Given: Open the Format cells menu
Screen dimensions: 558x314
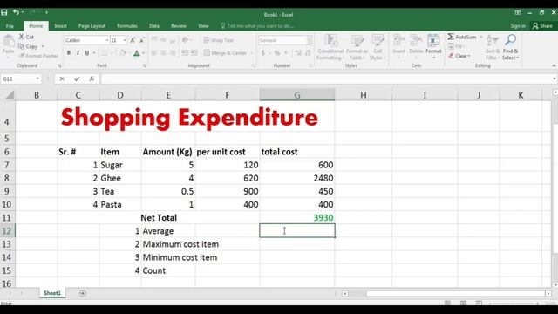Looking at the screenshot, I should (x=433, y=46).
